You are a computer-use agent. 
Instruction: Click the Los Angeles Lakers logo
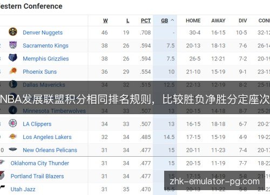[13, 136]
